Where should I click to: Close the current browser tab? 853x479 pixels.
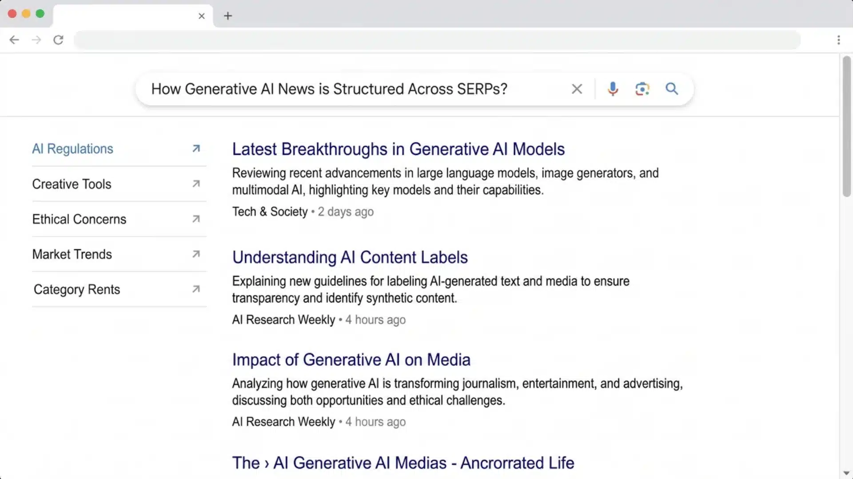tap(202, 16)
